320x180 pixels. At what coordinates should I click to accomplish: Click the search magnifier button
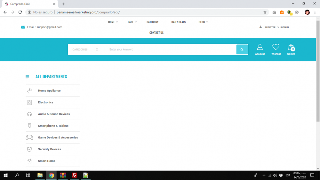pyautogui.click(x=242, y=50)
